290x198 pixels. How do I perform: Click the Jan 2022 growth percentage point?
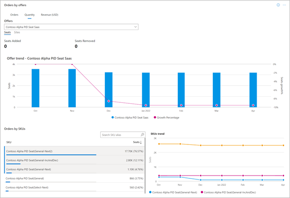click(x=146, y=105)
